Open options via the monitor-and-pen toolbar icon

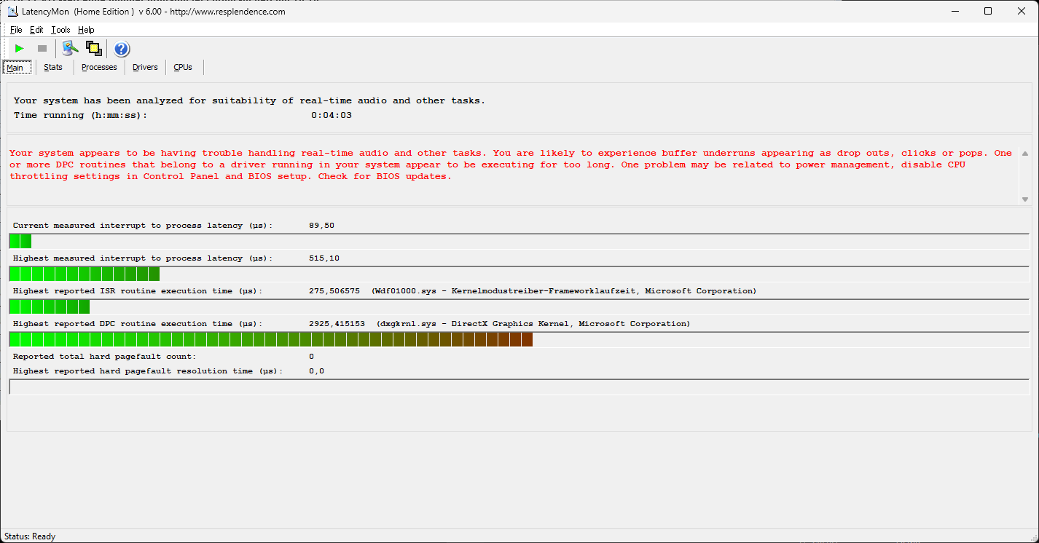(70, 49)
